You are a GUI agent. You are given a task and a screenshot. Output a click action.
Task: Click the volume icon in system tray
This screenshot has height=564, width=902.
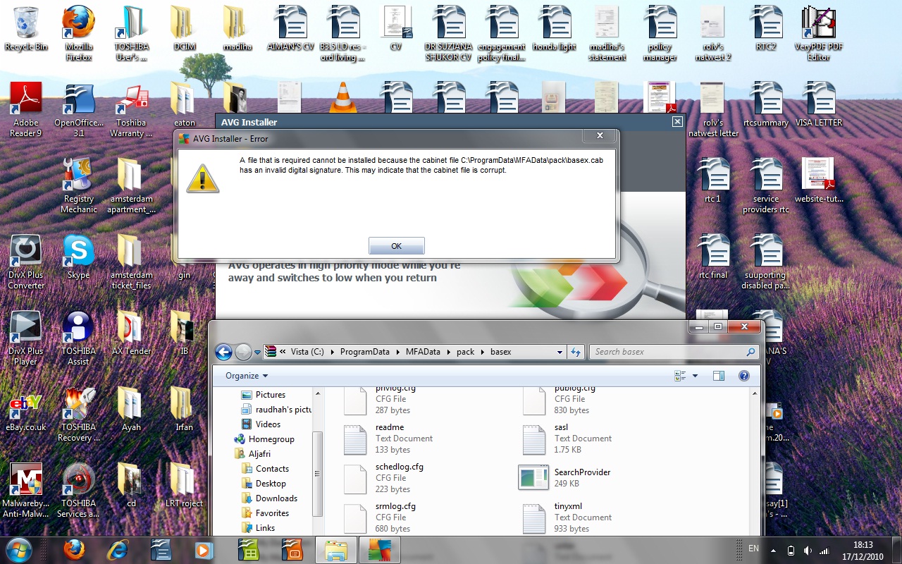pyautogui.click(x=808, y=550)
